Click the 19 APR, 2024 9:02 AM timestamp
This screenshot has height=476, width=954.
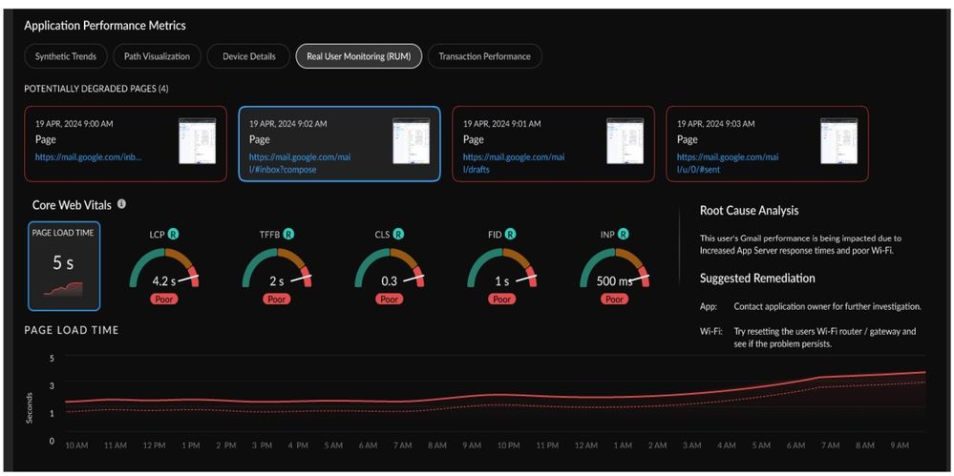tap(287, 123)
